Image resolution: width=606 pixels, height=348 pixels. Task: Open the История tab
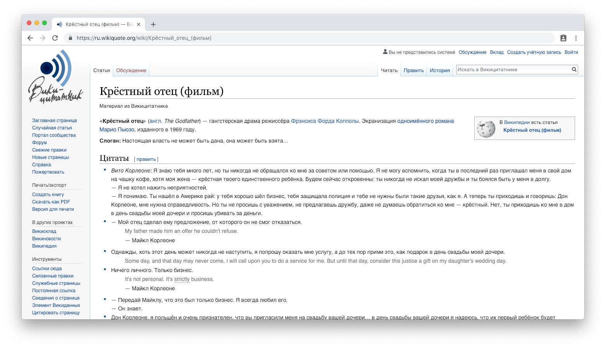click(x=439, y=71)
